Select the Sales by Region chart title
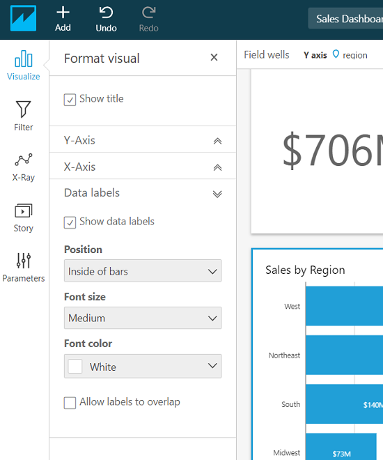This screenshot has width=383, height=460. coord(305,270)
